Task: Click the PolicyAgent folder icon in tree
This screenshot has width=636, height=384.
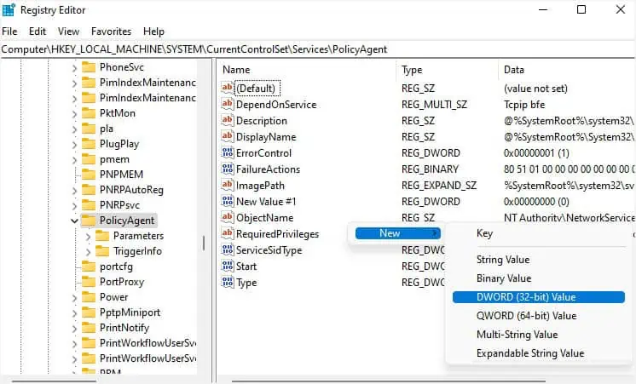Action: 88,221
